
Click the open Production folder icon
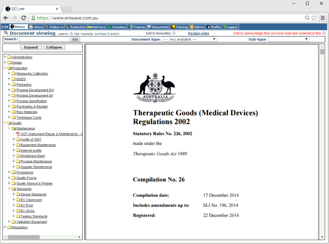pos(9,68)
